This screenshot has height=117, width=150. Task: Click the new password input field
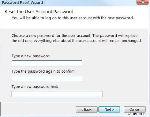point(47,63)
